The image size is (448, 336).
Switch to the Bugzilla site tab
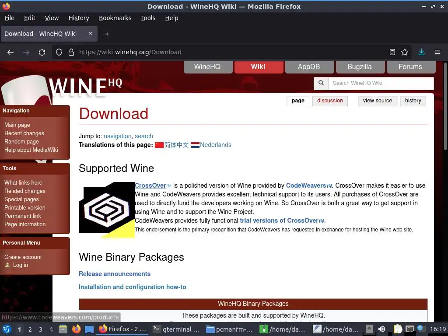[360, 67]
